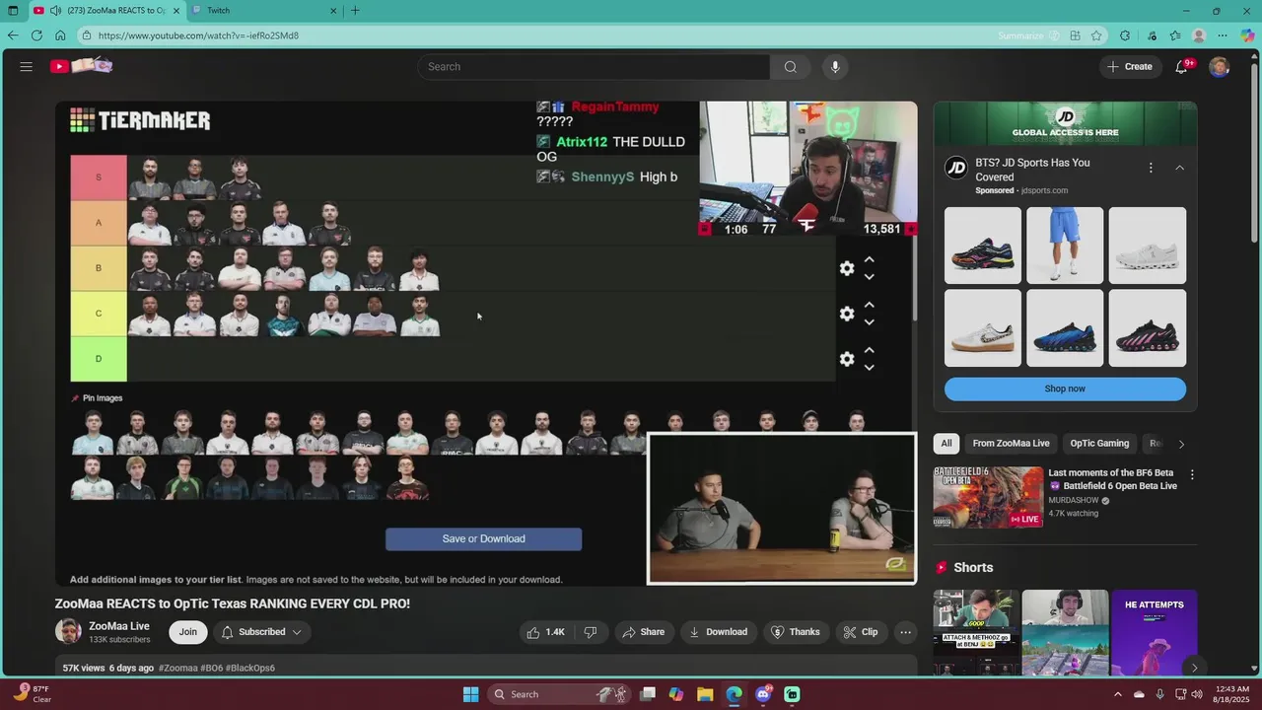Close the Twitch tab
The height and width of the screenshot is (710, 1262).
point(333,11)
